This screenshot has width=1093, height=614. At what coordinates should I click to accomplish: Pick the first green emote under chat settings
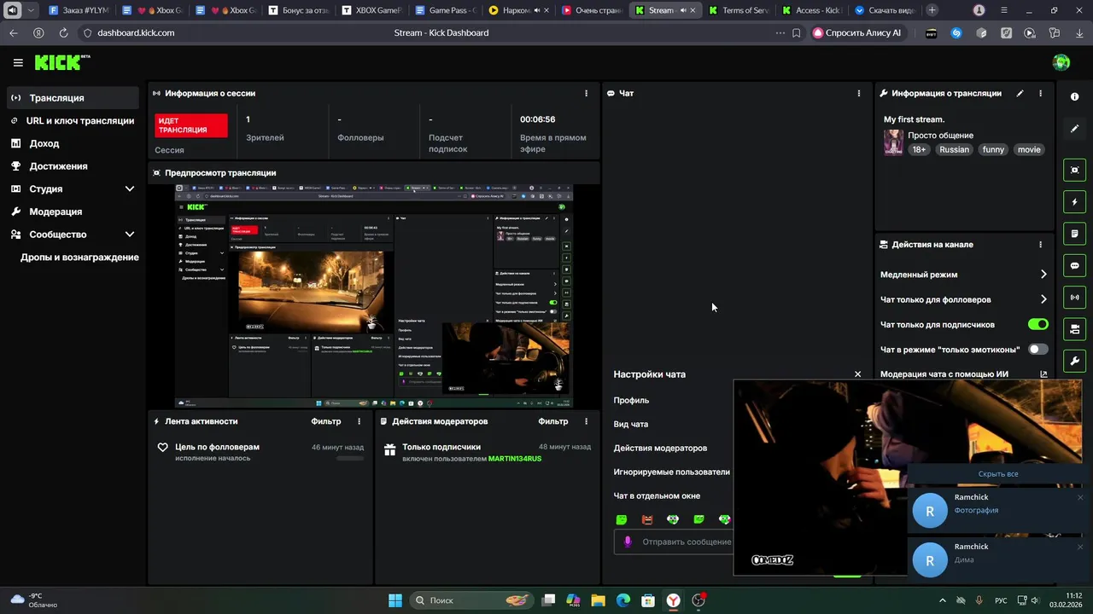coord(622,519)
